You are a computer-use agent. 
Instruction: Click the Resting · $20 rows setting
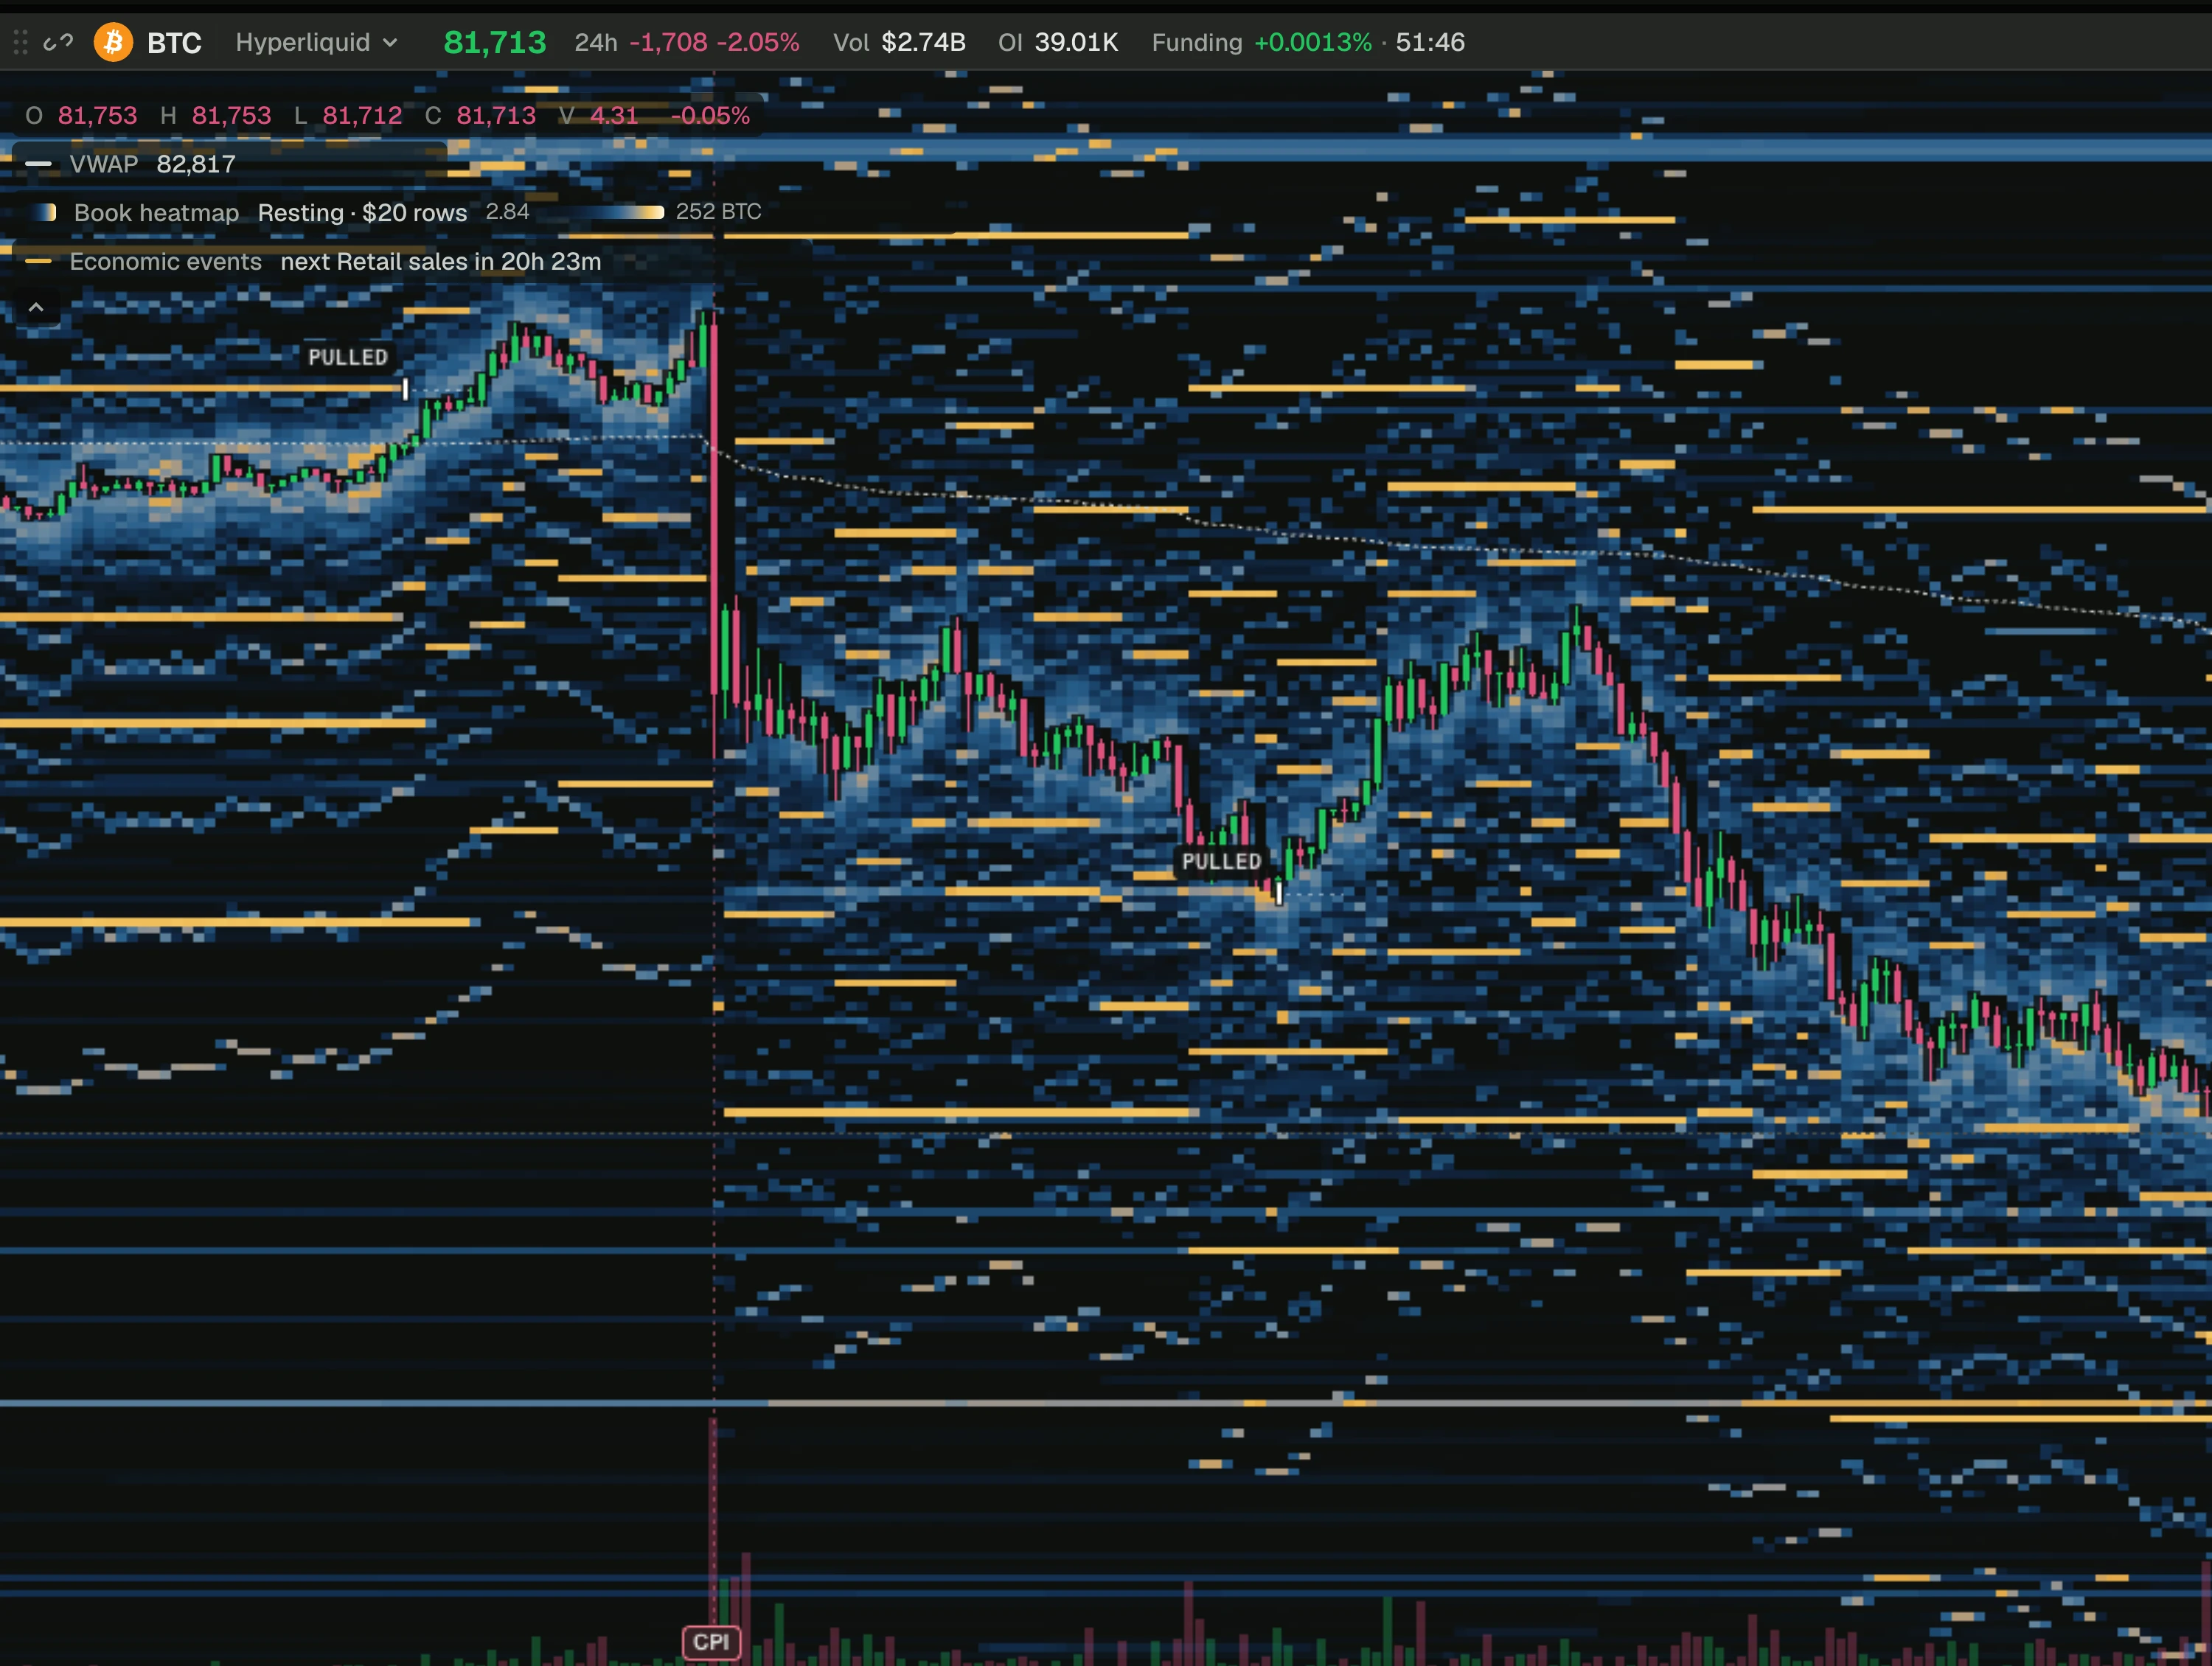pos(362,213)
